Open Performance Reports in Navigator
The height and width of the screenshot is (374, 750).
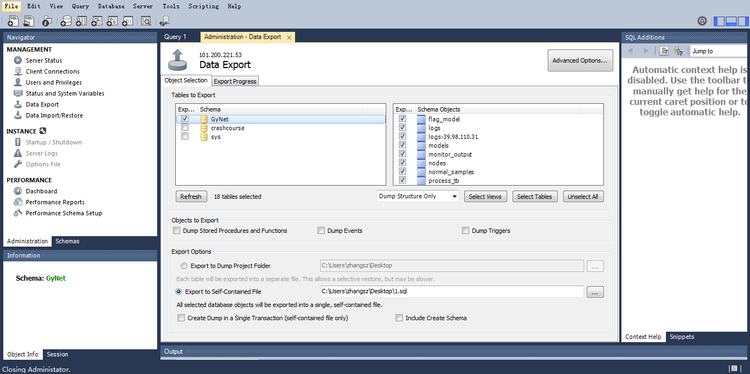tap(55, 202)
